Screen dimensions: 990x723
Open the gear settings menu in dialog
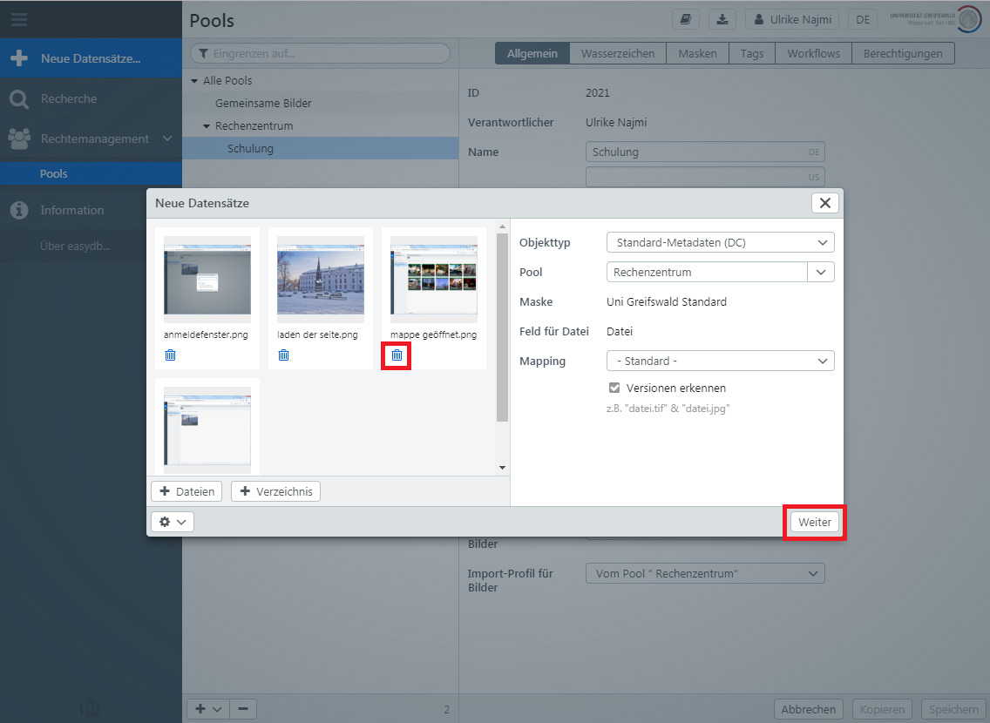coord(172,522)
